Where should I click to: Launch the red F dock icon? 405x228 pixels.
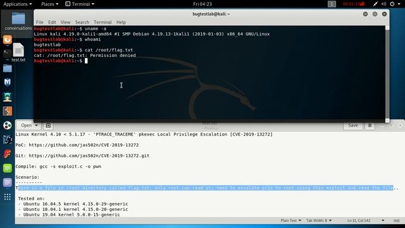point(7,154)
